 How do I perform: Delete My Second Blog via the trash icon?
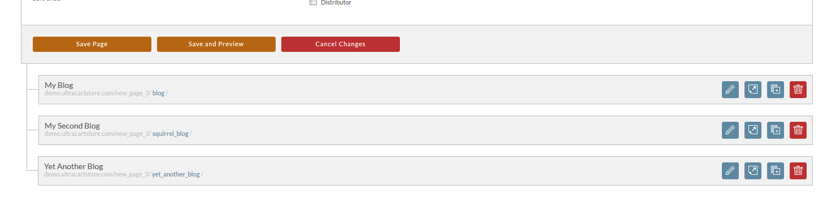798,130
